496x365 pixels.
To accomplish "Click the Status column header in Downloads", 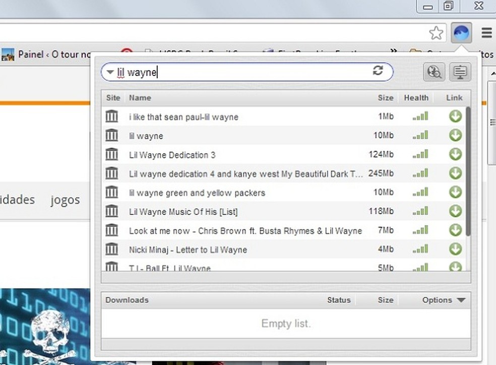I will [339, 300].
